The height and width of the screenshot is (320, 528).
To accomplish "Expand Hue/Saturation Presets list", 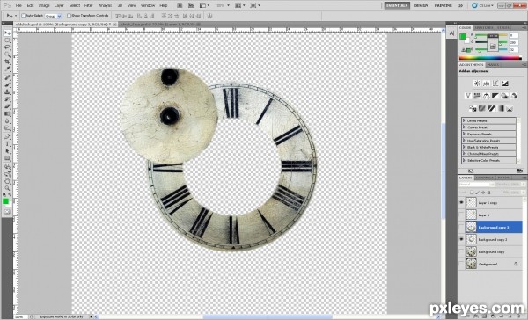I will [x=464, y=141].
